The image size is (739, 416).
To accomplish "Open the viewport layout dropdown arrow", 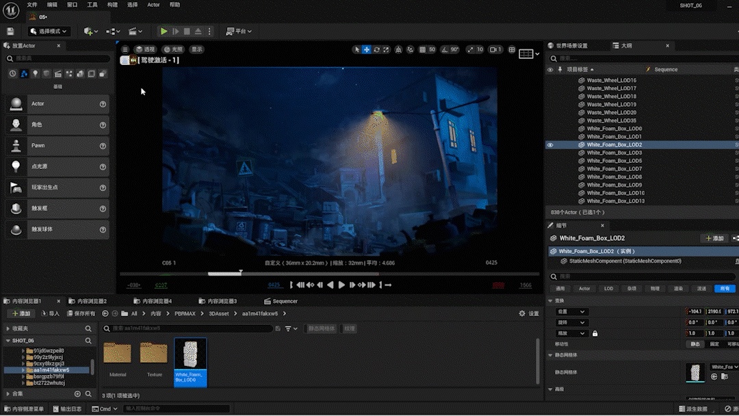I will (x=537, y=53).
